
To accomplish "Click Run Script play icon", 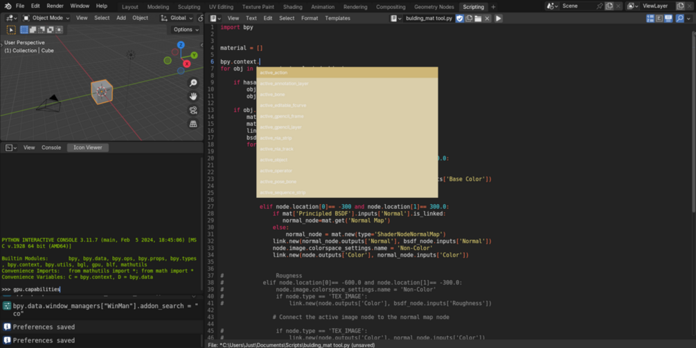I will pyautogui.click(x=499, y=18).
